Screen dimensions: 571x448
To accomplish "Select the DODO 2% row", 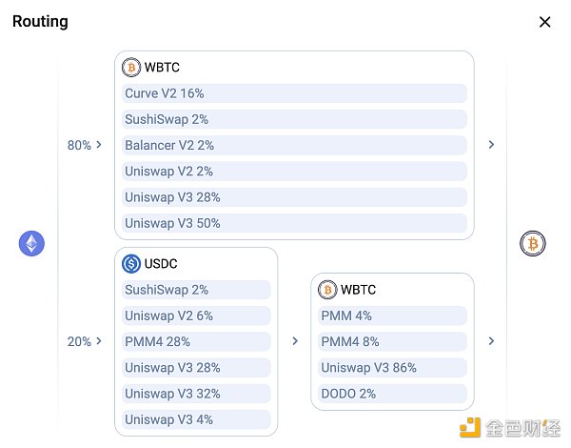I will point(392,394).
